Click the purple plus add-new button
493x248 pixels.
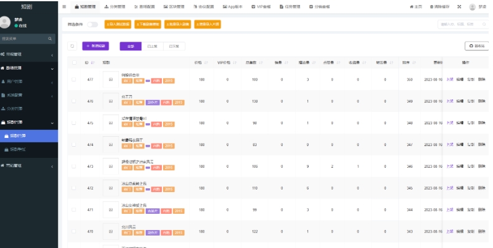click(96, 46)
